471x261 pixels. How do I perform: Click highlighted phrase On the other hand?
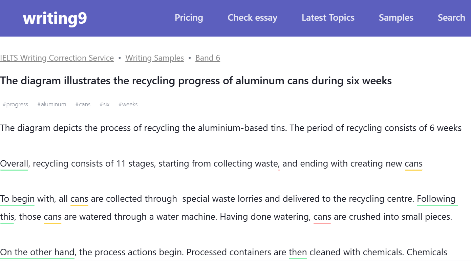point(37,252)
